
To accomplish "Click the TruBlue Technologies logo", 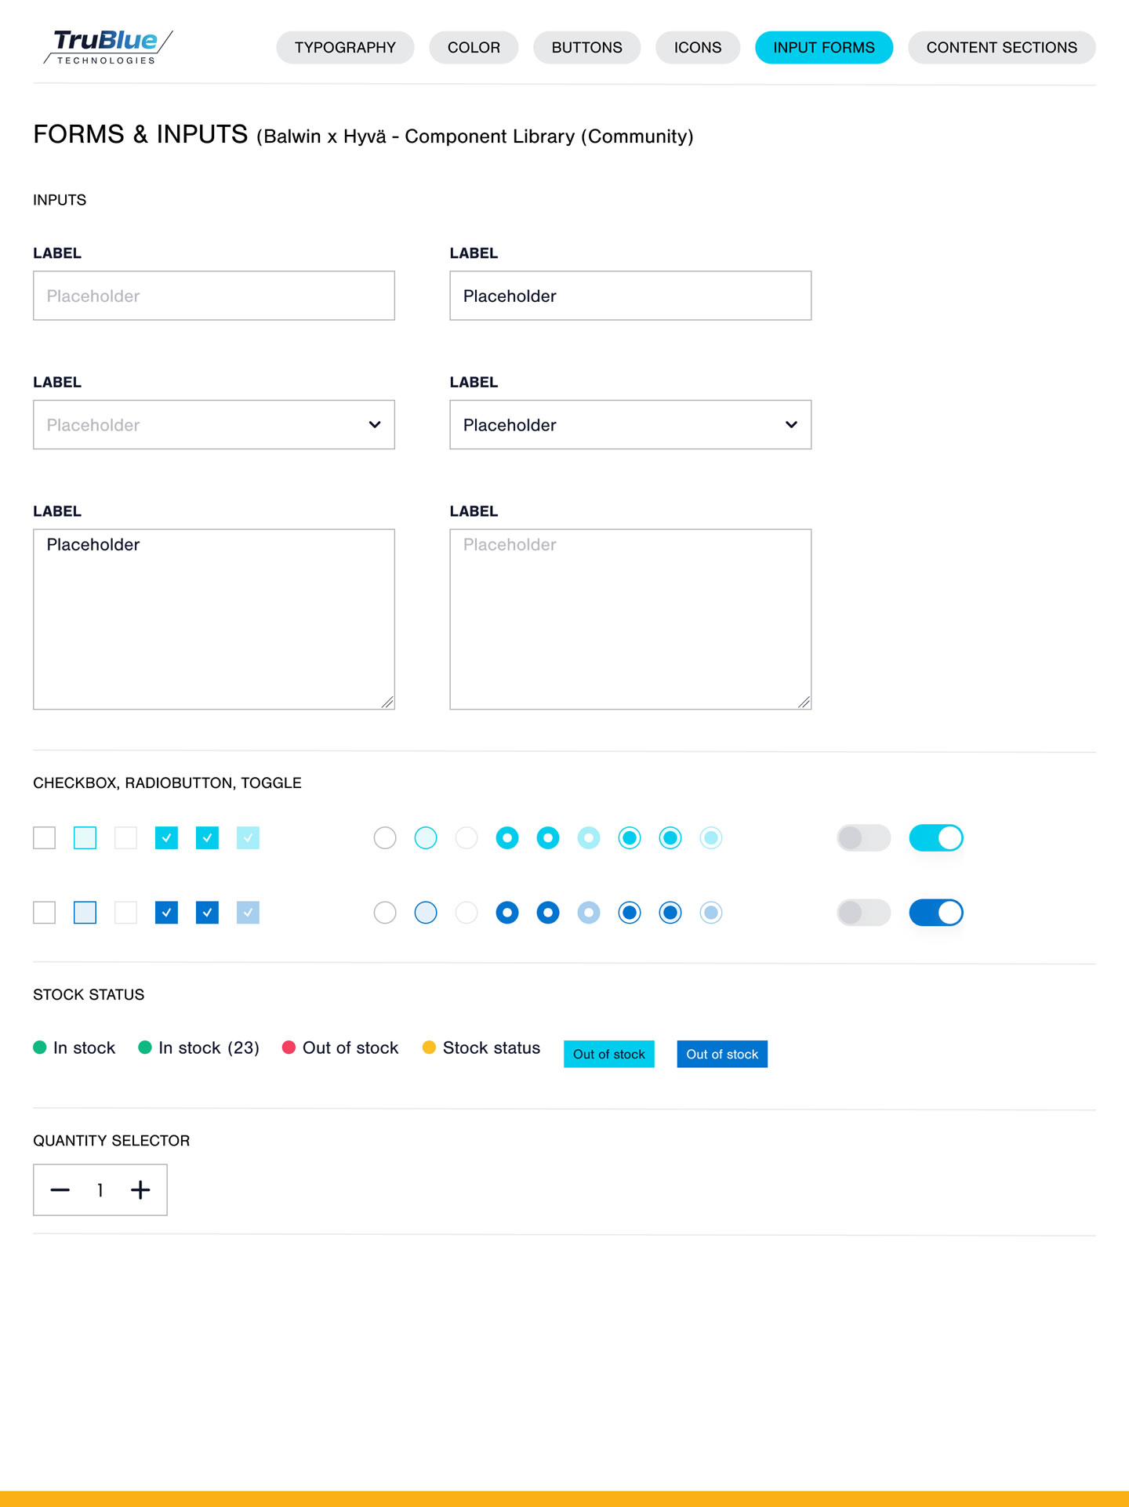I will [108, 47].
